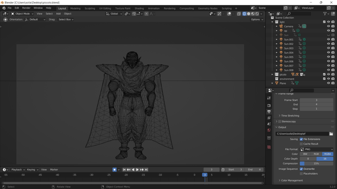Open the Orientation Default dropdown
The width and height of the screenshot is (337, 189).
tap(35, 19)
